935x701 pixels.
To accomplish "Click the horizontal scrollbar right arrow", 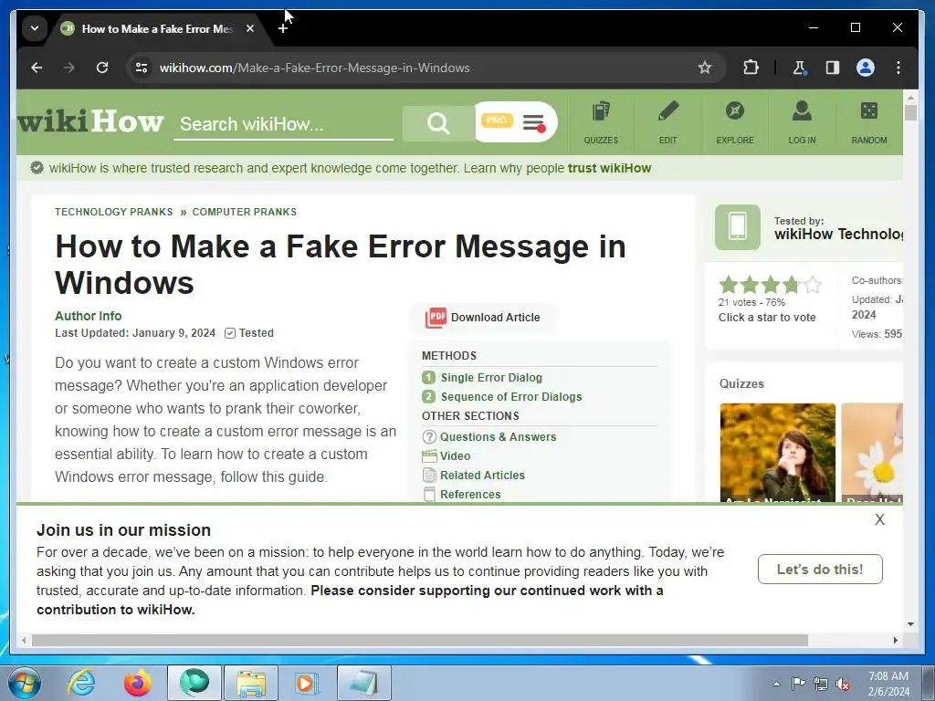I will tap(895, 640).
